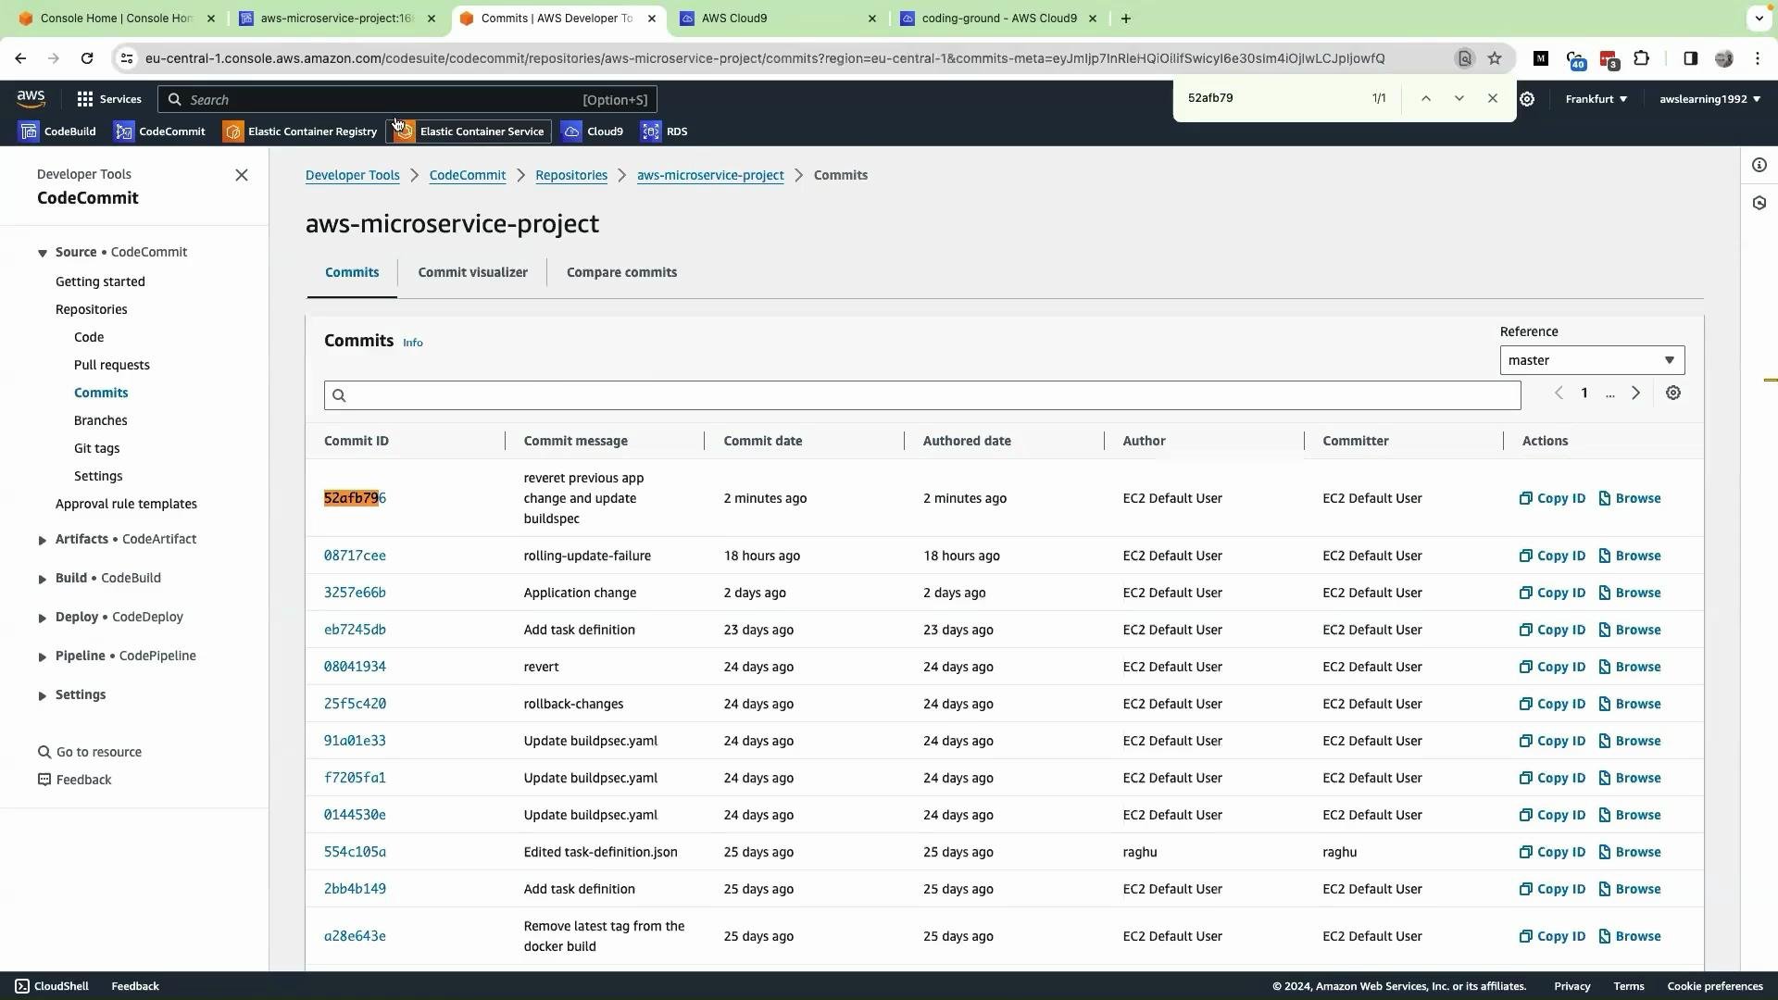This screenshot has height=1000, width=1778.
Task: Switch to Commit visualizer tab
Action: [472, 272]
